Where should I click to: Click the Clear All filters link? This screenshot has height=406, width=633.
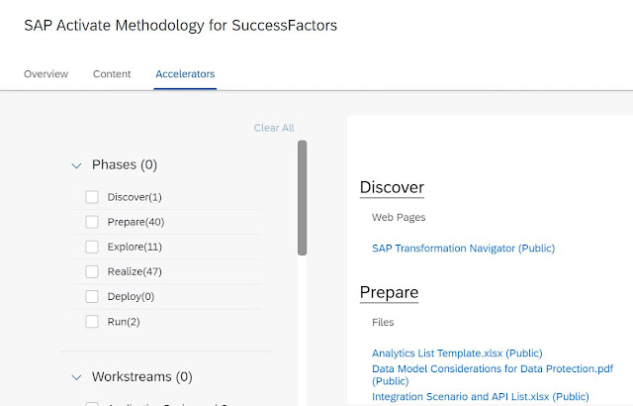pos(274,128)
